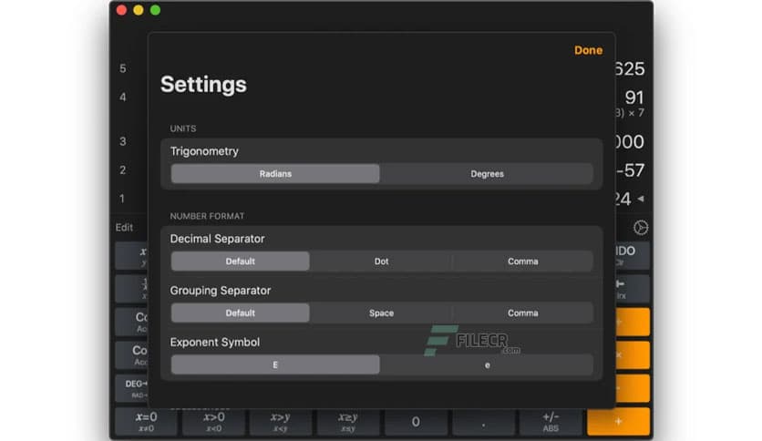Choose Comma as grouping separator
762x441 pixels.
[x=523, y=313]
